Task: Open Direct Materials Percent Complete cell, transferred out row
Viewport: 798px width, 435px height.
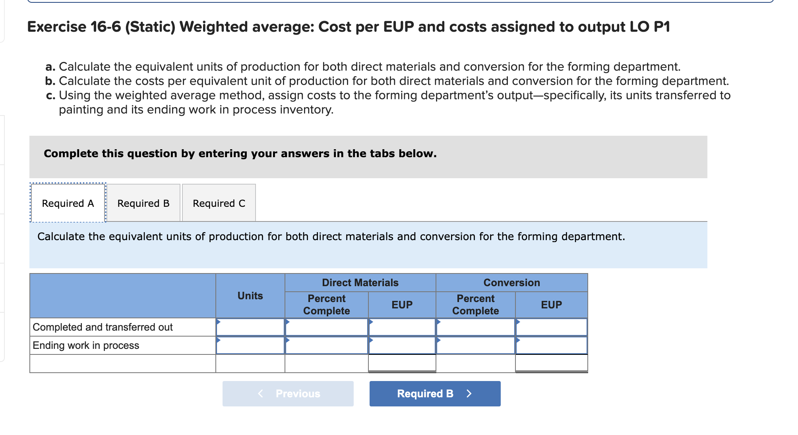Action: click(327, 327)
